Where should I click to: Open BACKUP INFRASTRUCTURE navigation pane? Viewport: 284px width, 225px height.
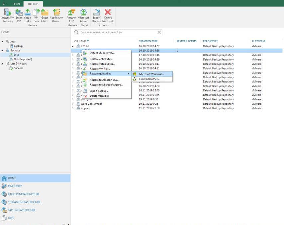click(35, 194)
